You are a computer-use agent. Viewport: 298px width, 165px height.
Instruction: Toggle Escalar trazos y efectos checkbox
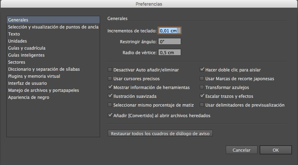tap(202, 96)
